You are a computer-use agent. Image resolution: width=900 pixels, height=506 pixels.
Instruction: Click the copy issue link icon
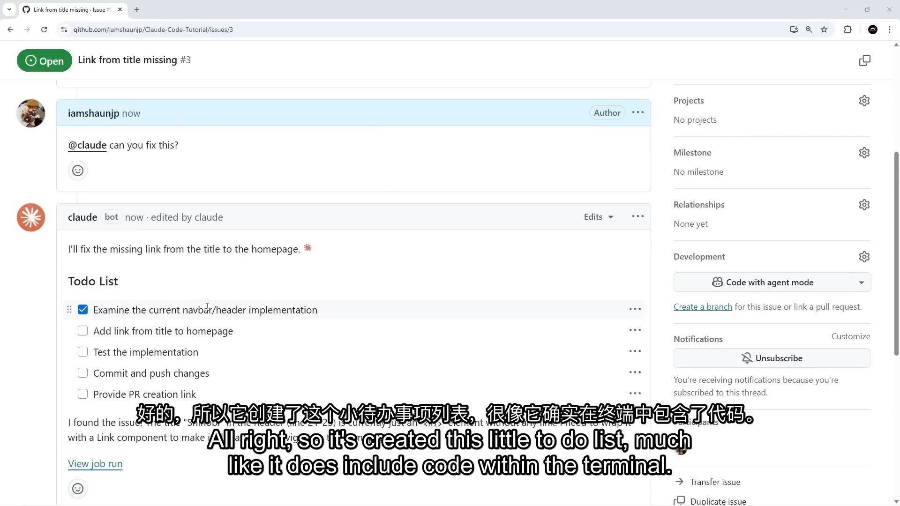click(864, 60)
